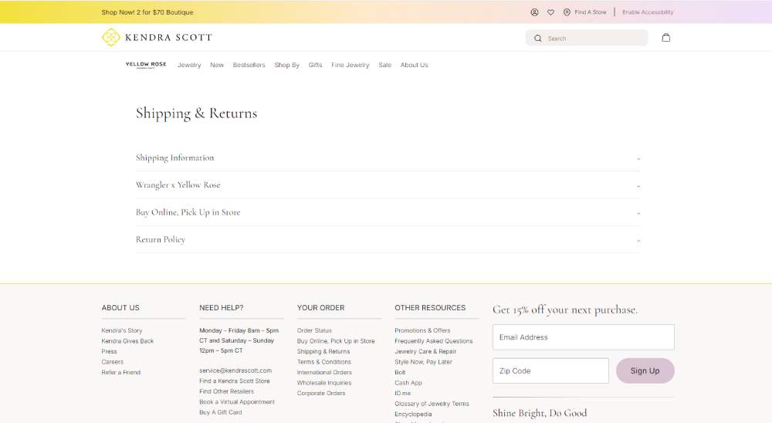772x423 pixels.
Task: Open Find Other Retailers link
Action: click(226, 391)
